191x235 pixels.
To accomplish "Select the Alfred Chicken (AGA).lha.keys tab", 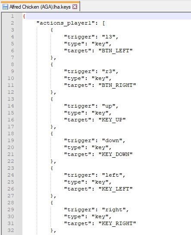I will (x=40, y=7).
